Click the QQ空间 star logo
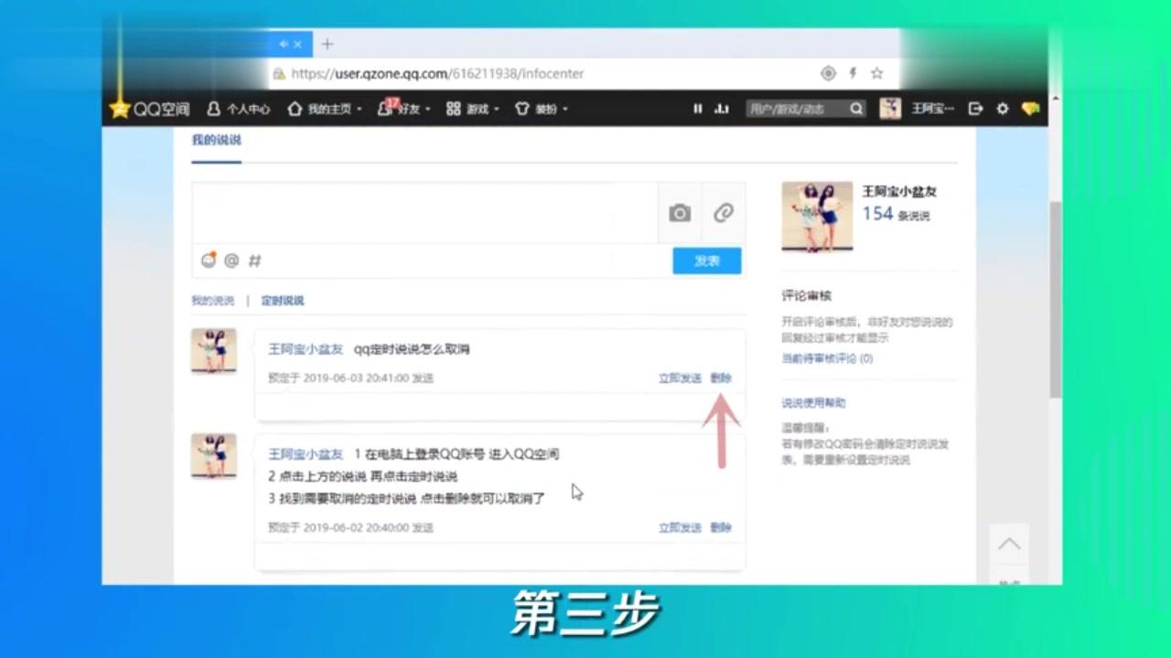This screenshot has width=1171, height=658. [120, 109]
